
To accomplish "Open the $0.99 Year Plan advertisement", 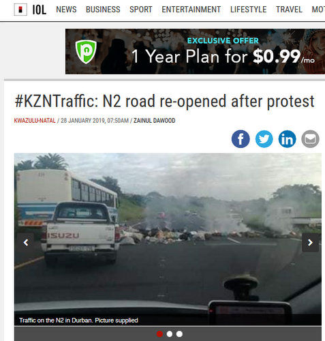I will point(195,51).
